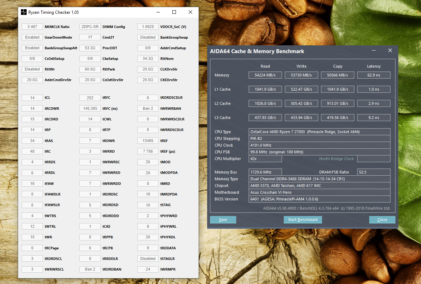The height and width of the screenshot is (284, 421).
Task: Click tRFC (ns) value 145,385
Action: tap(90, 108)
